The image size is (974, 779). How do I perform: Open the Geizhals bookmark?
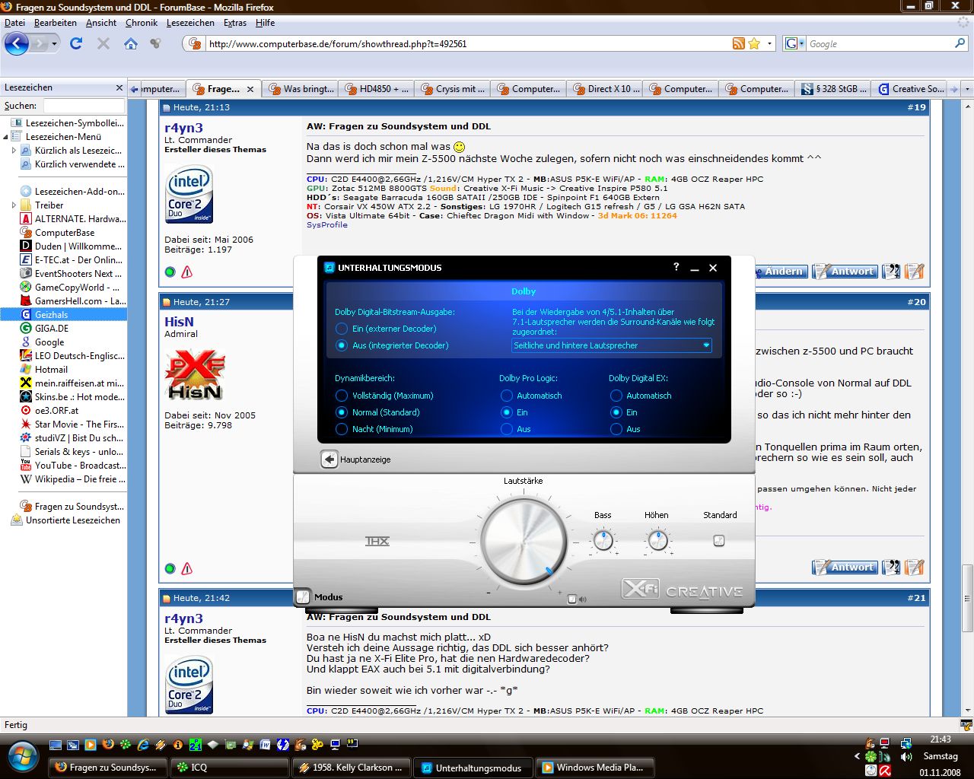click(x=51, y=314)
